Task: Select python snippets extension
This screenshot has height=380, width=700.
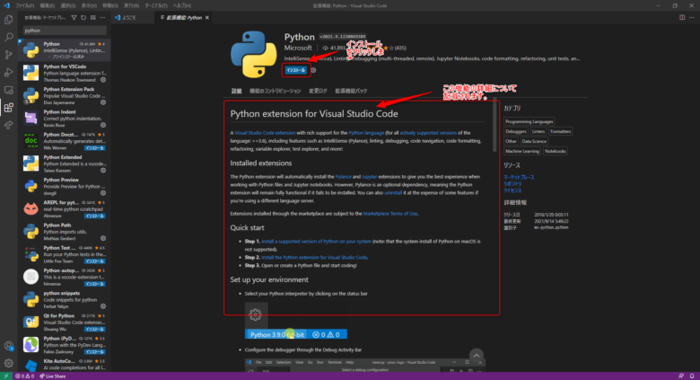Action: point(65,299)
